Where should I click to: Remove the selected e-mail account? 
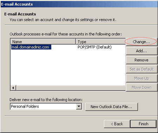point(141,60)
